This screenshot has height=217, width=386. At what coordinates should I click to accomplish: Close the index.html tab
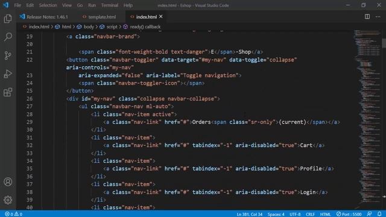161,16
